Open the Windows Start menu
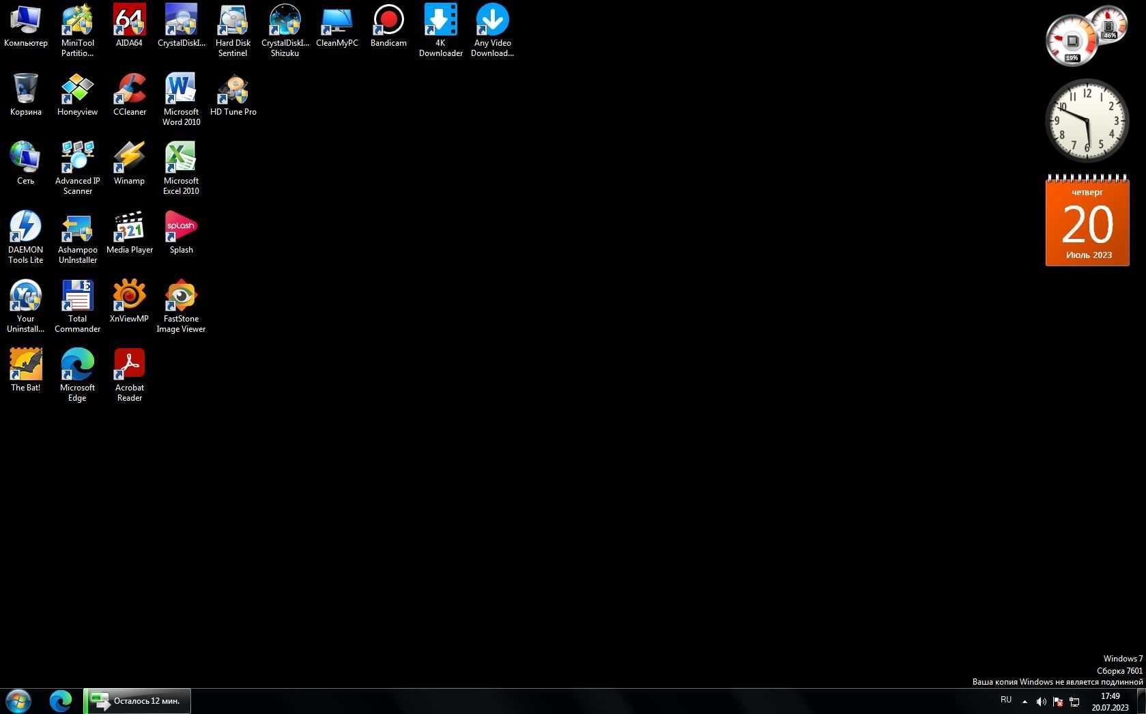The image size is (1146, 714). 18,701
